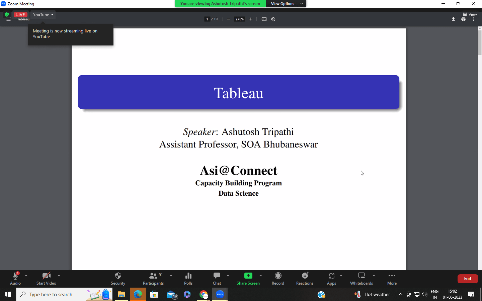This screenshot has height=301, width=482.
Task: Open the YouTube live stream dropdown
Action: [x=43, y=15]
